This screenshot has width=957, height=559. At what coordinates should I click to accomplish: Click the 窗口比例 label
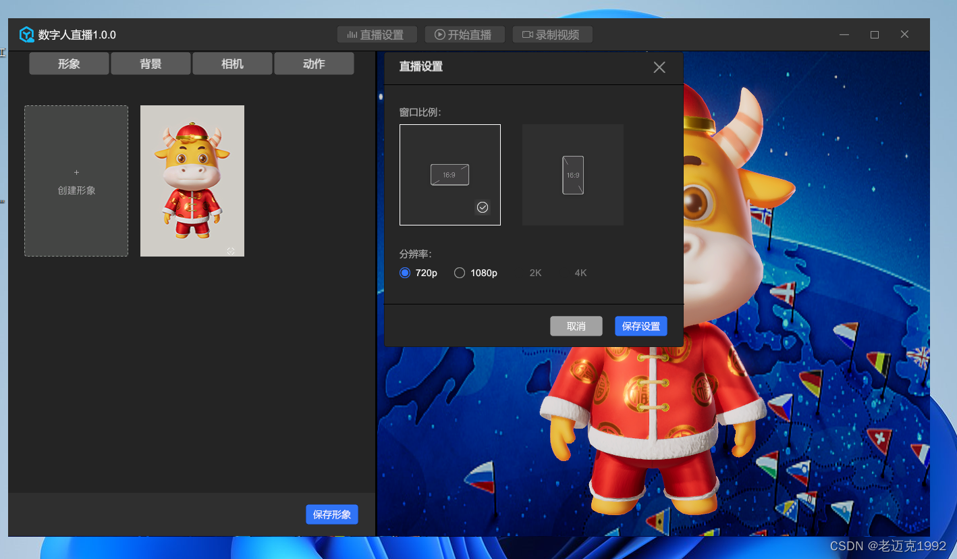[x=420, y=112]
